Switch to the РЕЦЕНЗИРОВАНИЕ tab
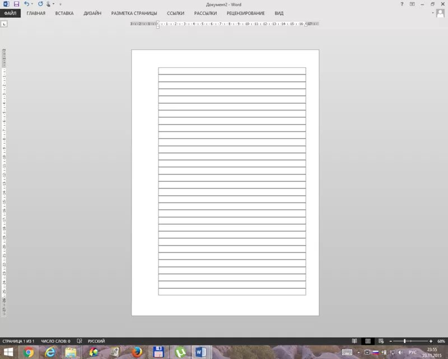The height and width of the screenshot is (359, 448). click(x=245, y=13)
